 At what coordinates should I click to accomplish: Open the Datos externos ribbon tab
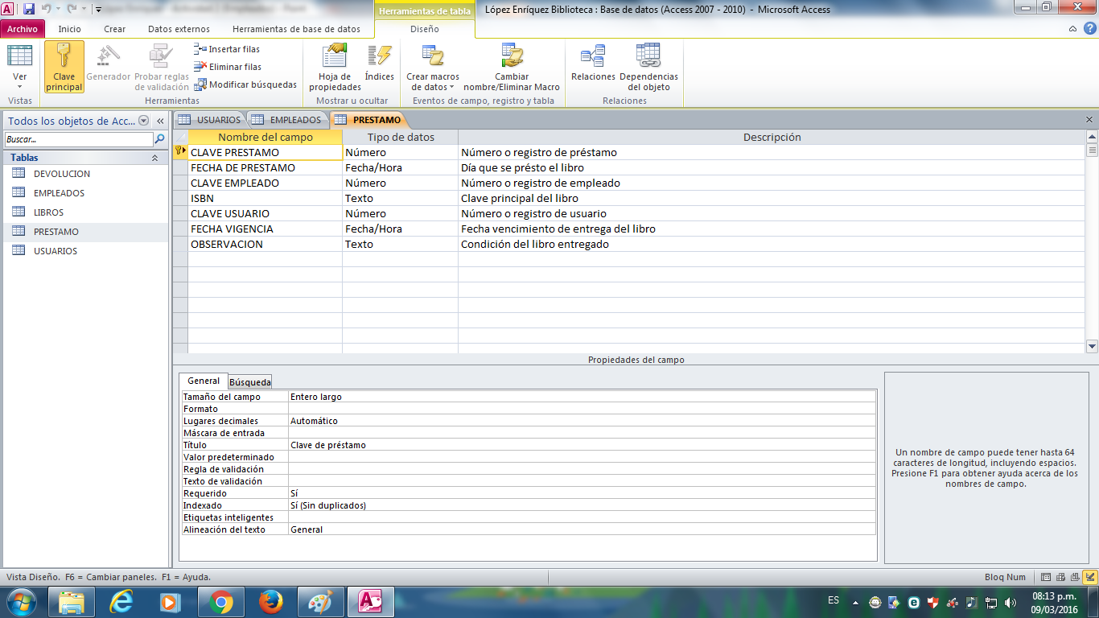[x=179, y=29]
